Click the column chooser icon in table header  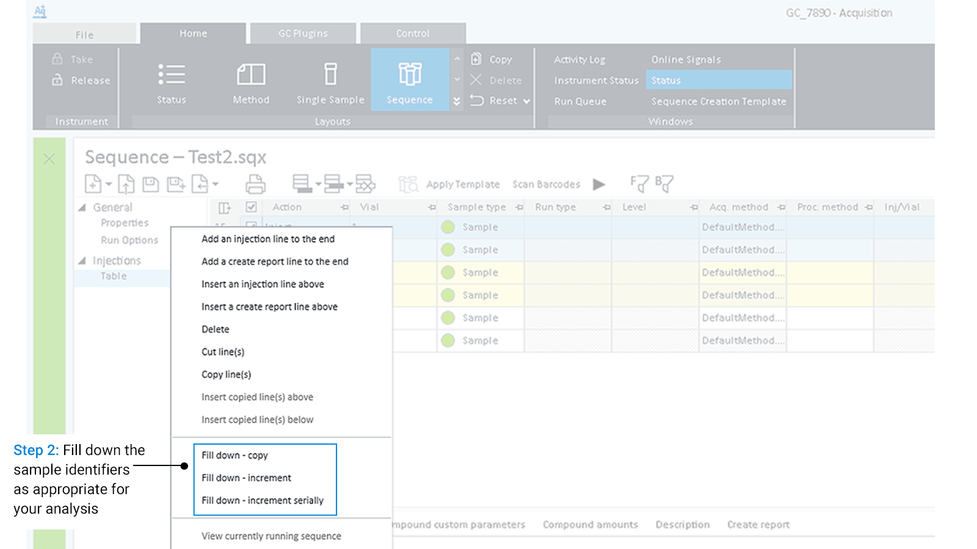tap(225, 207)
